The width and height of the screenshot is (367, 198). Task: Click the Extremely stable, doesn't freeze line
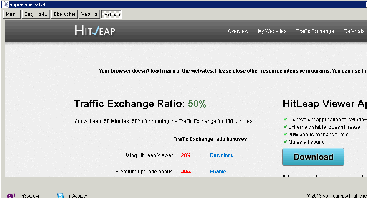(x=324, y=127)
